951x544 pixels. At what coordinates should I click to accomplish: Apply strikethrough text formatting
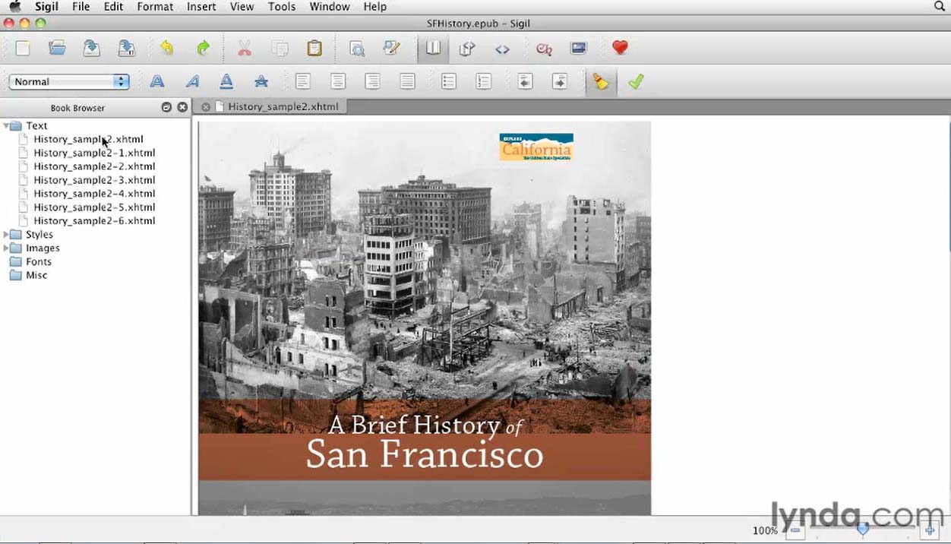click(x=261, y=82)
